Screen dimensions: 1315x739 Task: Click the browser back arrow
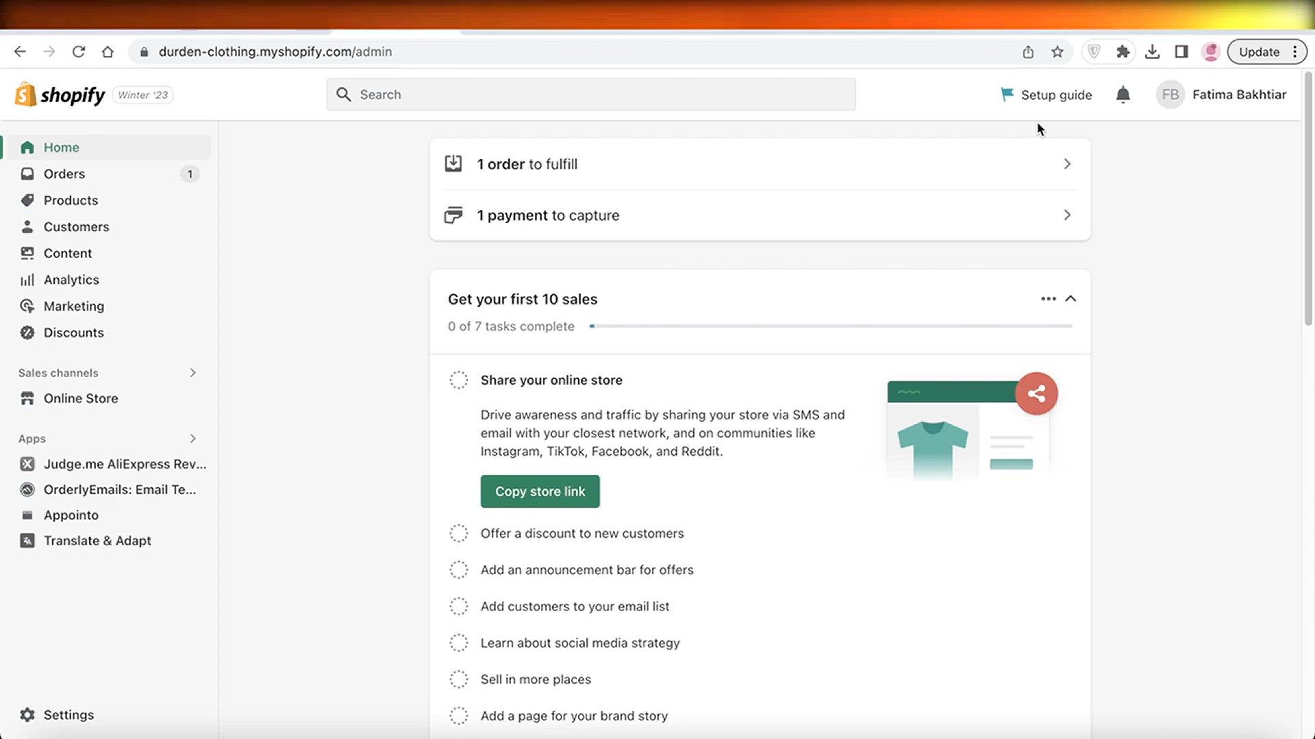click(20, 51)
